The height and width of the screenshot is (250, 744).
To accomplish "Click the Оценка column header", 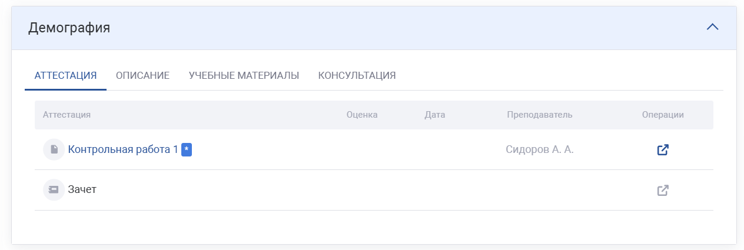I will coord(362,115).
